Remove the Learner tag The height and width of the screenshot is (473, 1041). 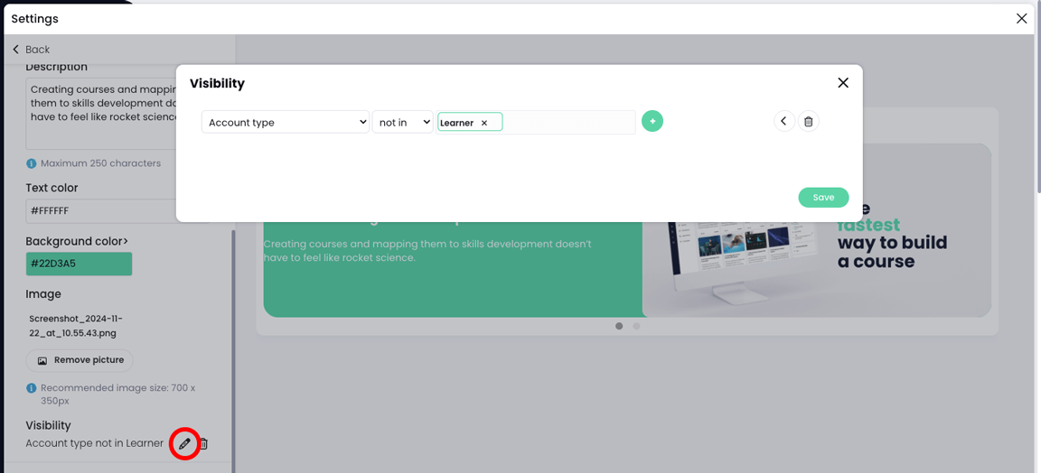(484, 123)
